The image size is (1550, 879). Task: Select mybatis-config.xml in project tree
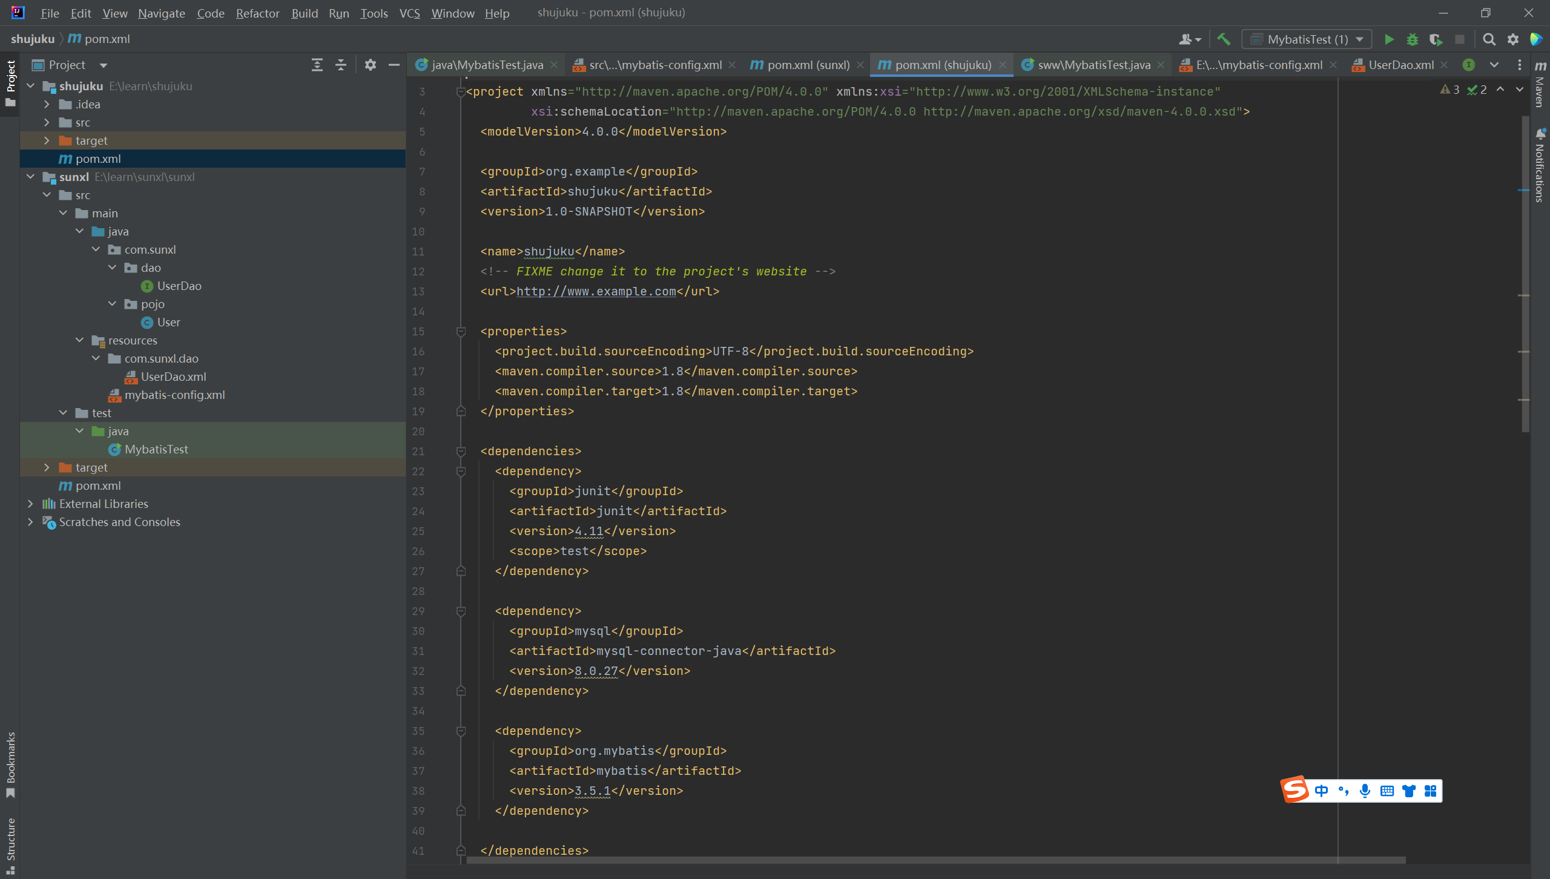[174, 395]
